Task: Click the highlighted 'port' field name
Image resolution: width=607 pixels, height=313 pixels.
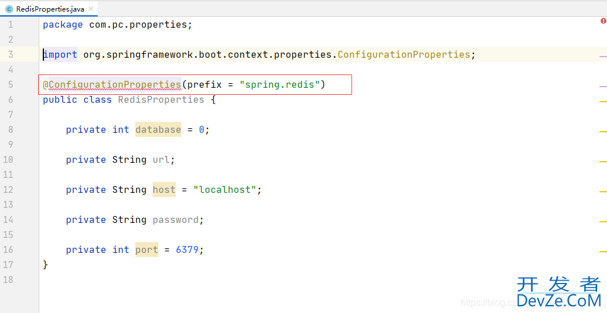Action: [x=147, y=249]
